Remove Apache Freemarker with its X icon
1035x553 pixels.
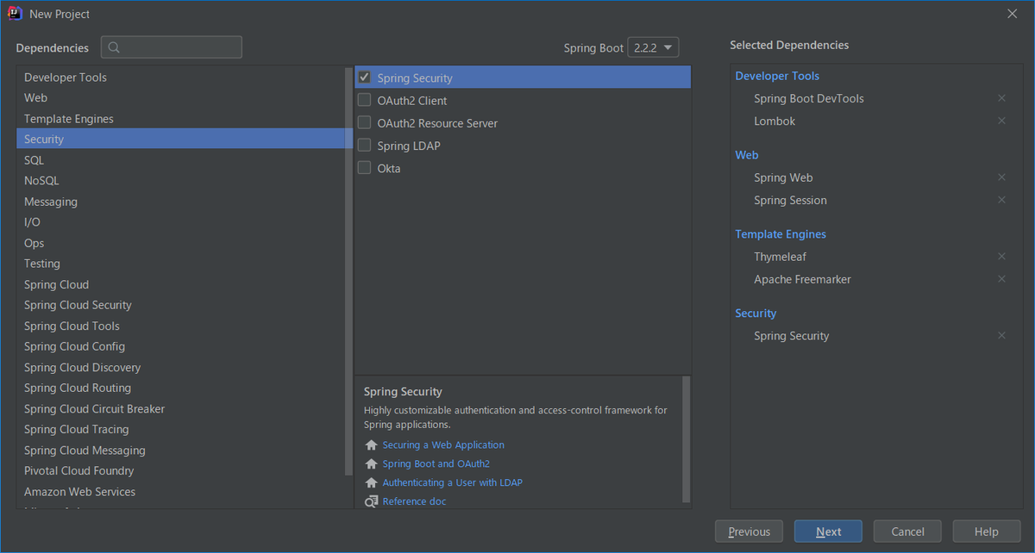(1001, 279)
